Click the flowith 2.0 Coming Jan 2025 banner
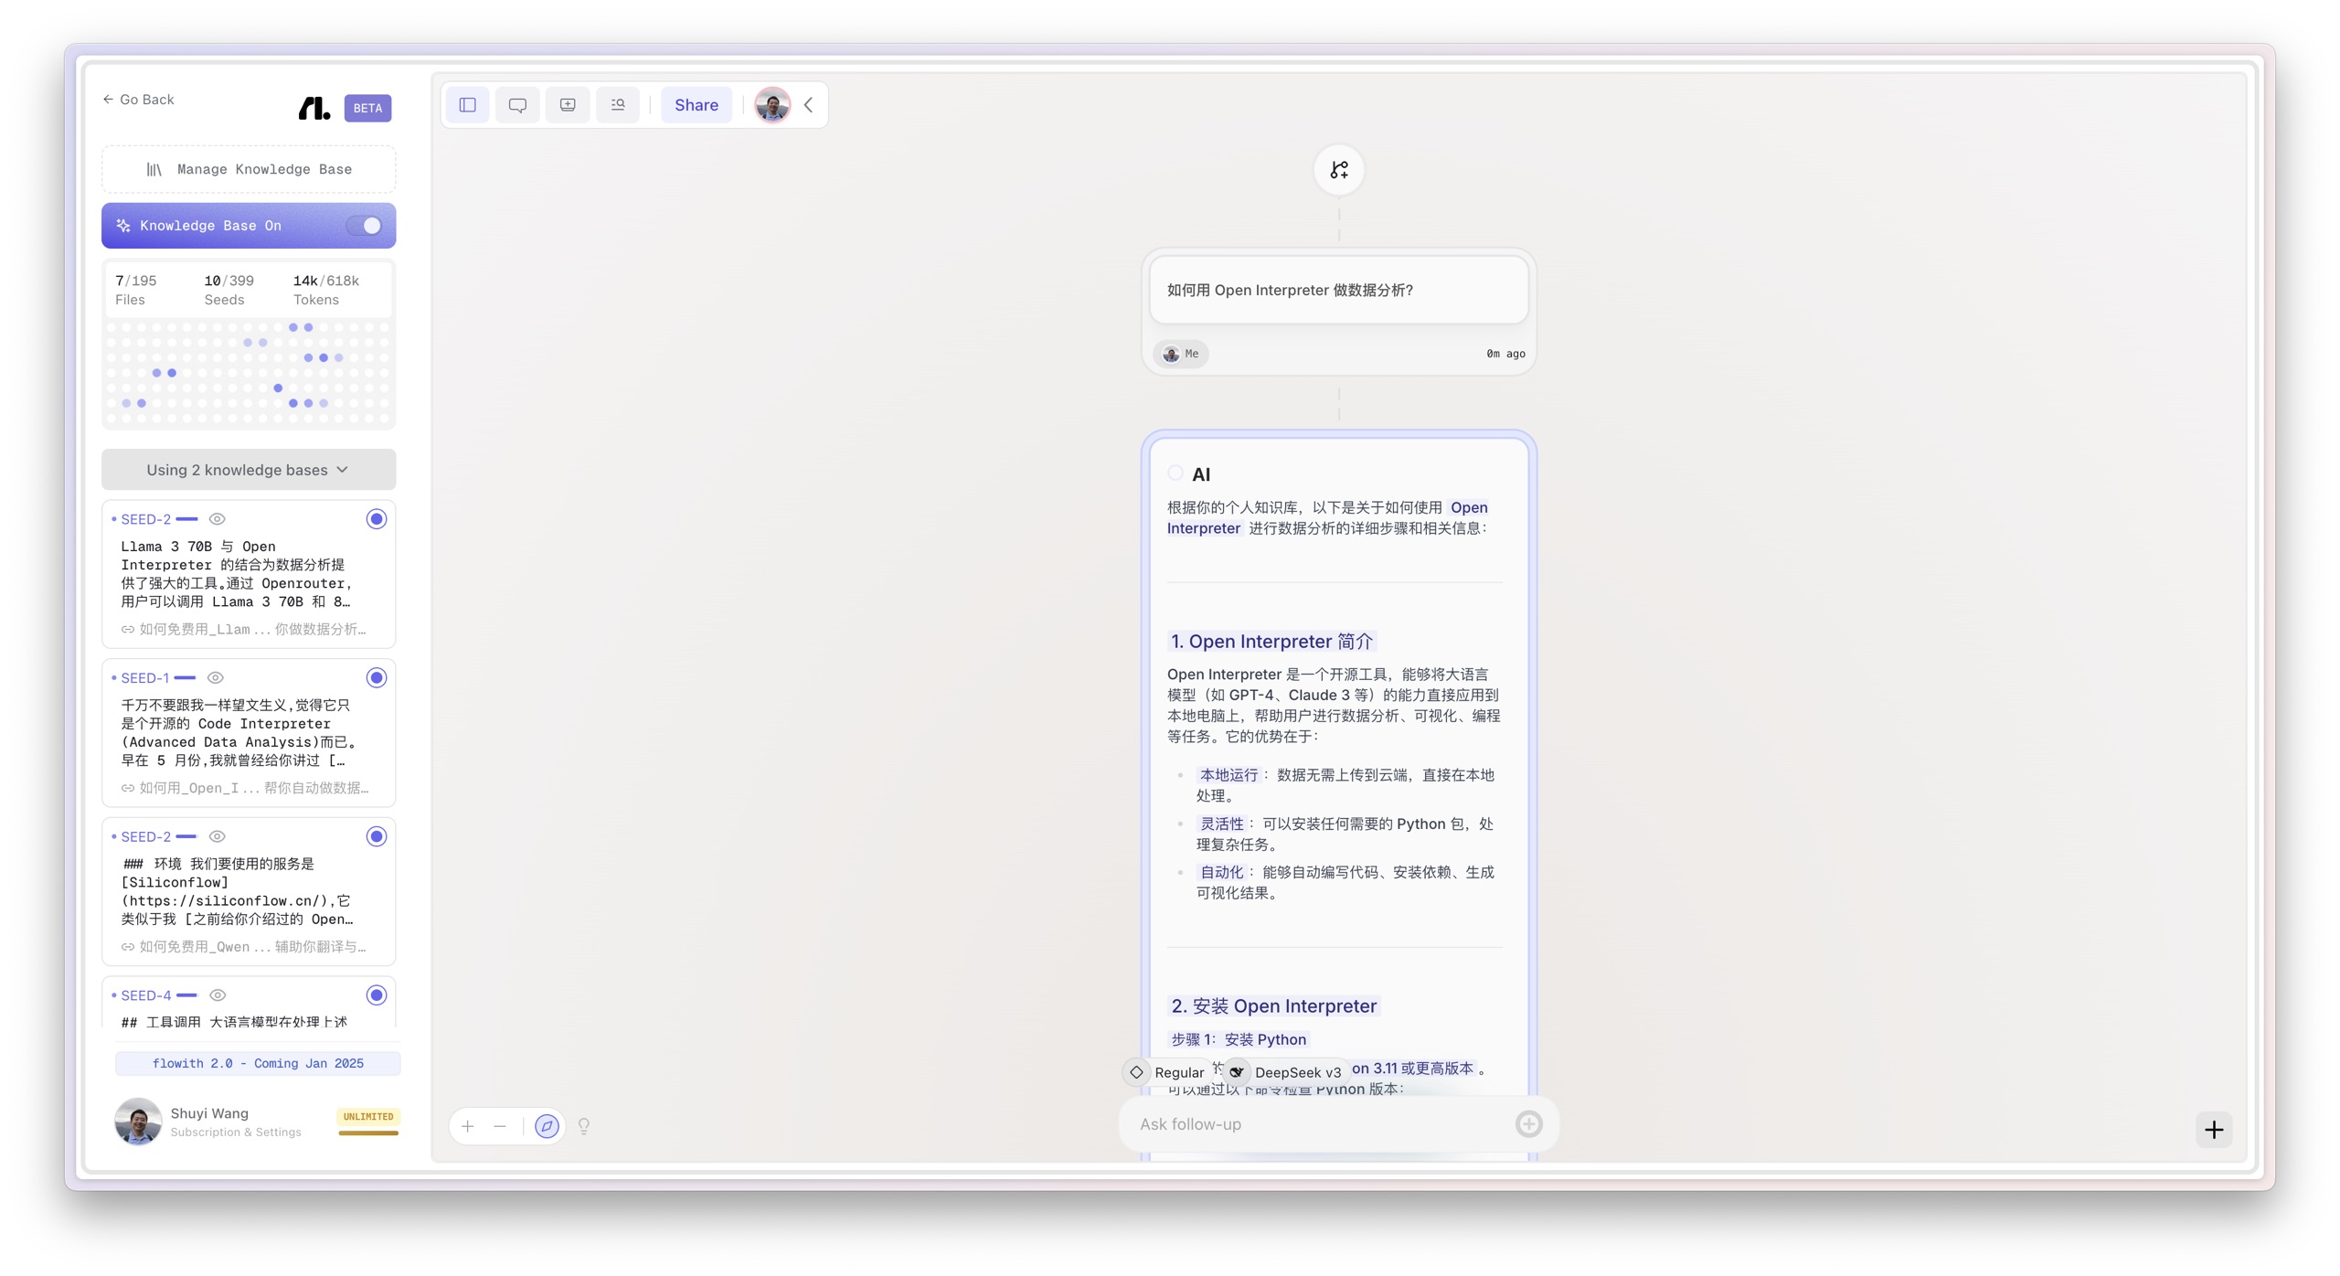This screenshot has width=2340, height=1276. coord(258,1064)
